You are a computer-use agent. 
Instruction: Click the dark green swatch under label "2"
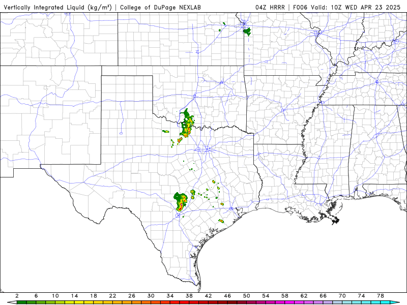point(21,302)
